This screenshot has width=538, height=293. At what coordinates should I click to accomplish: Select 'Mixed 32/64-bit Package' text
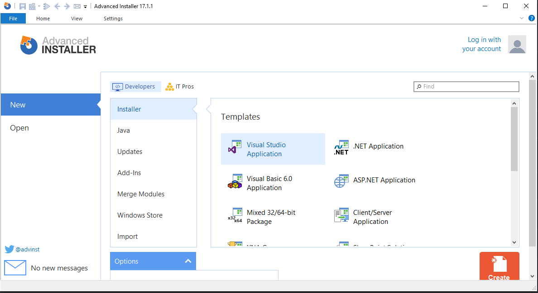[x=271, y=217]
